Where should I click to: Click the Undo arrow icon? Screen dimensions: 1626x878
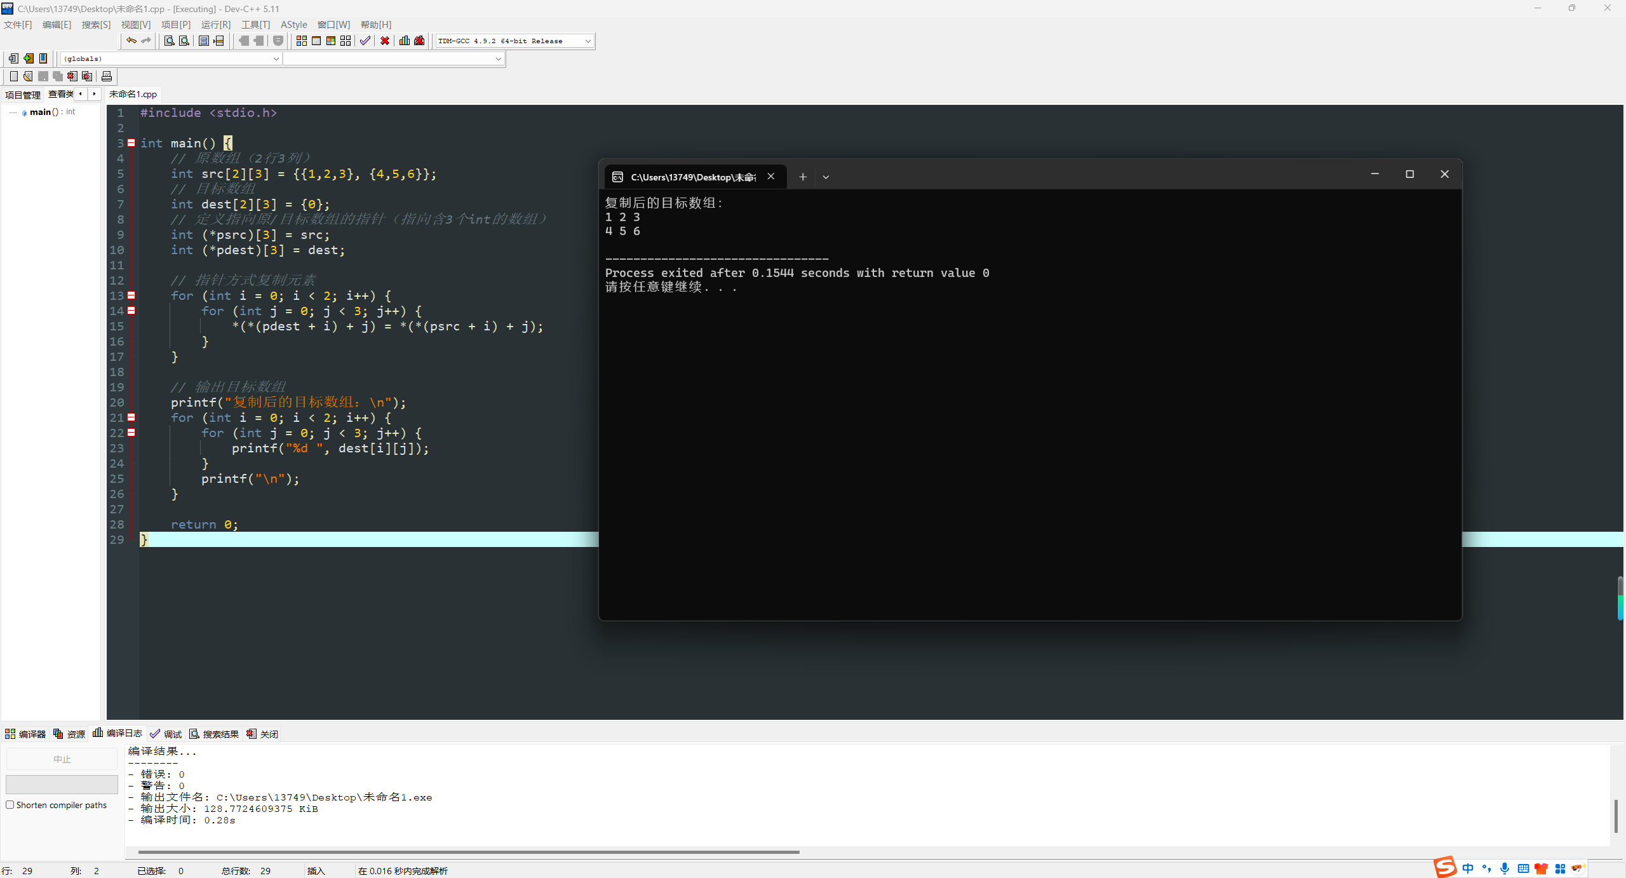[131, 41]
